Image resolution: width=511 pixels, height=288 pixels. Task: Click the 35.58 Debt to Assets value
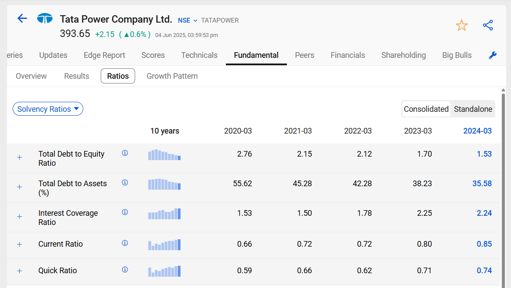pos(482,184)
